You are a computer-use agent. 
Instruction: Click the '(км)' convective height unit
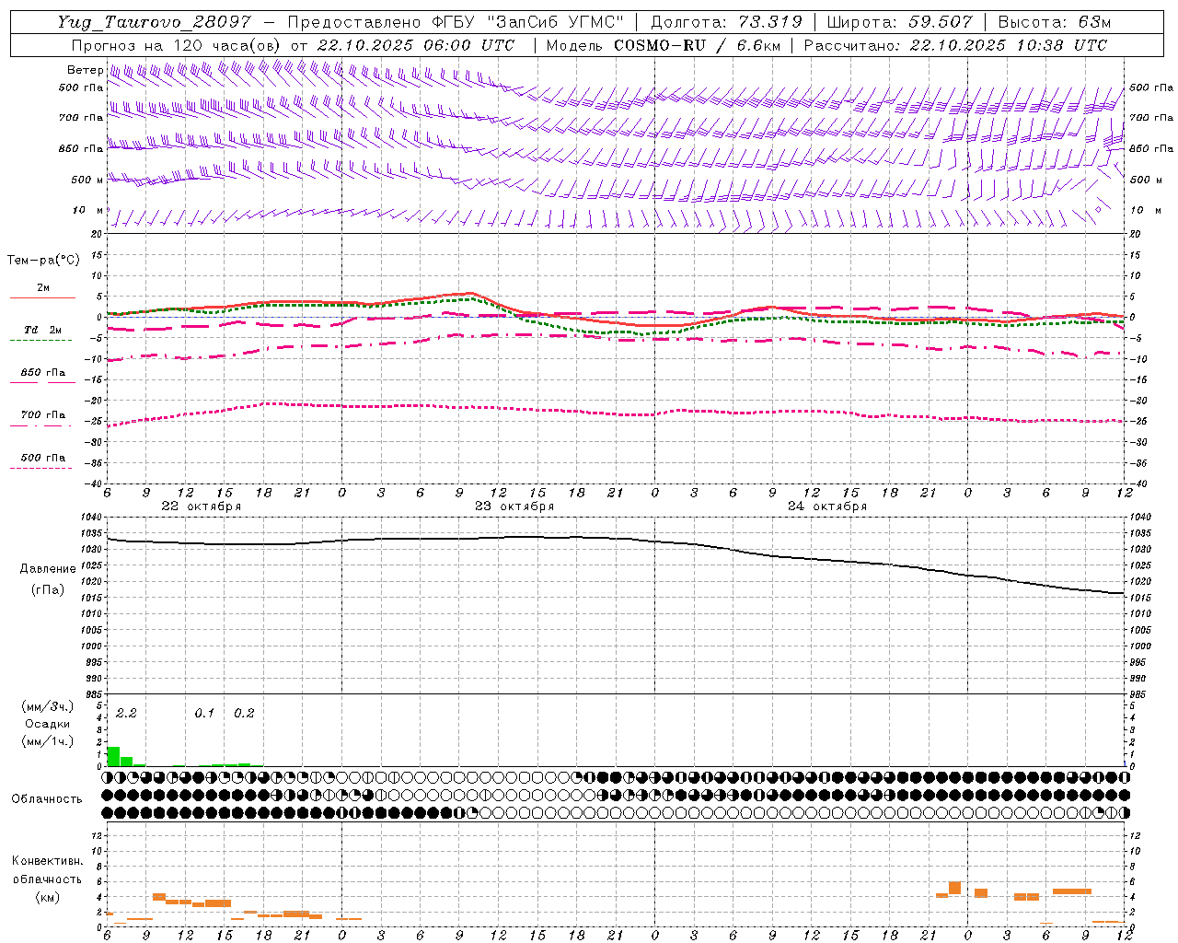48,897
